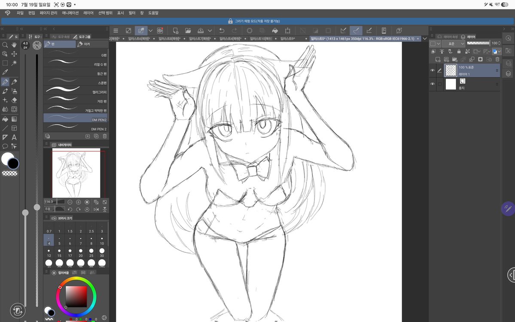This screenshot has height=322, width=515.
Task: Open the 편집 menu
Action: tap(31, 13)
